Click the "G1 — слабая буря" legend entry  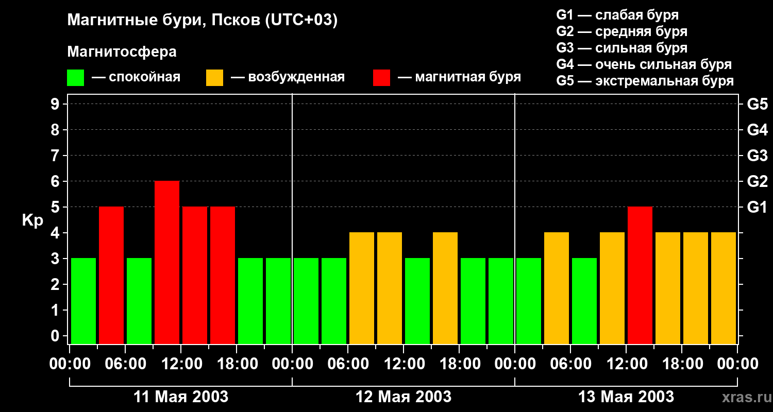(617, 15)
